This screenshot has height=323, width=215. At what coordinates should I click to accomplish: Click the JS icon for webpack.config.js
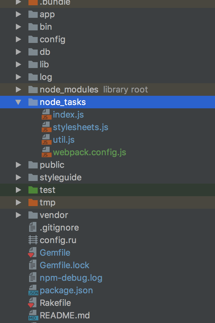pyautogui.click(x=46, y=152)
